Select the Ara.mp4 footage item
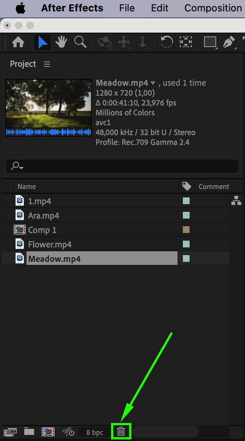 pos(44,216)
